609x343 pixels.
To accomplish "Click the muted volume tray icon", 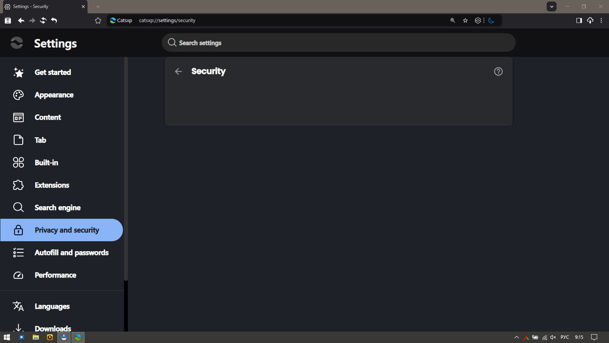I will coord(553,337).
